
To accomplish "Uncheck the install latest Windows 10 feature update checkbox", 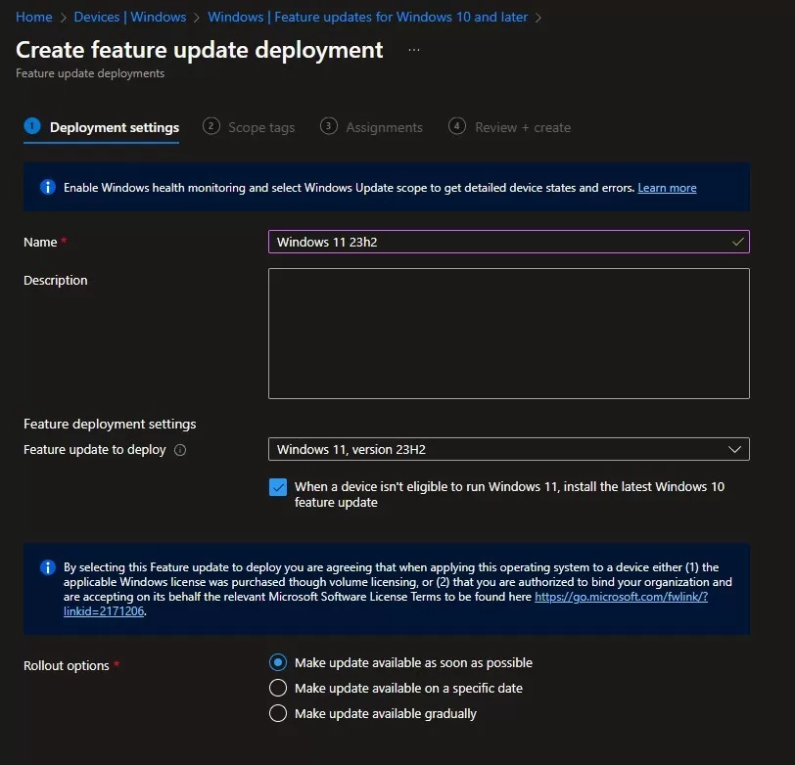I will pyautogui.click(x=278, y=486).
